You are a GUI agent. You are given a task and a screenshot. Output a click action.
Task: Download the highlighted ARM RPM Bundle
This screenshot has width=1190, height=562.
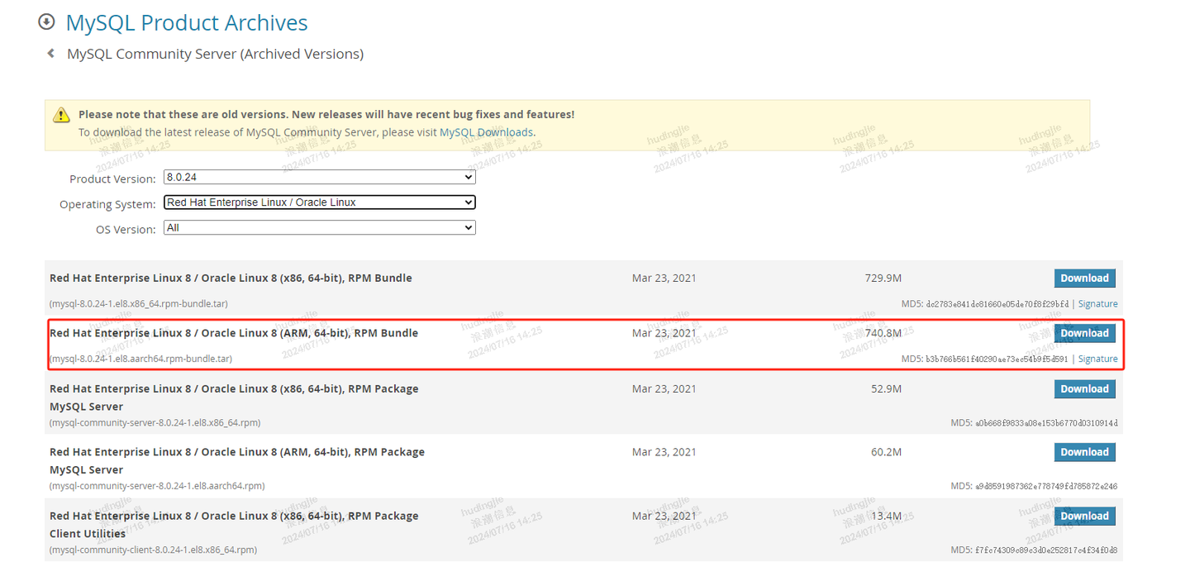pyautogui.click(x=1084, y=333)
